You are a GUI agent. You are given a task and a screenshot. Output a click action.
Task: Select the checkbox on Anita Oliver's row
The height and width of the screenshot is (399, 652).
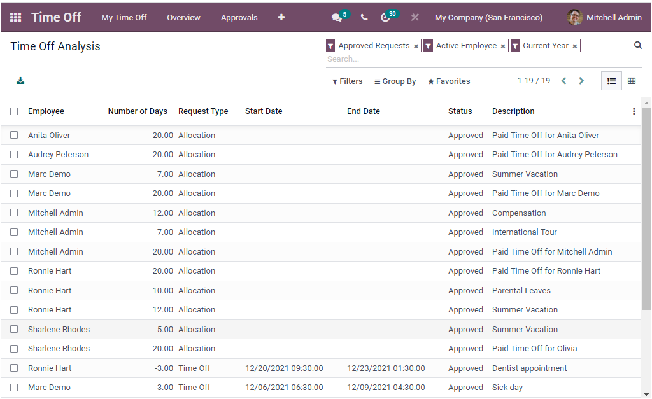[14, 135]
